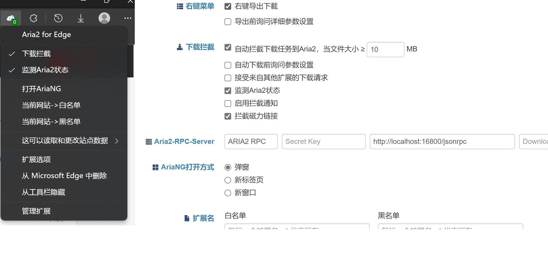Click 从 Microsoft Edge 中删除
The width and height of the screenshot is (548, 276).
point(64,176)
